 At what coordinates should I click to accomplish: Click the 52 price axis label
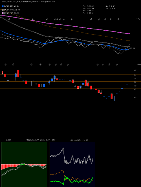click(x=135, y=86)
